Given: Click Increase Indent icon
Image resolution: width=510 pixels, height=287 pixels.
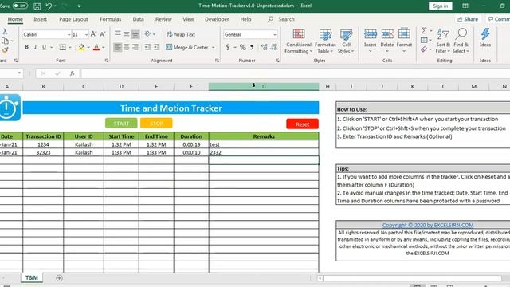Looking at the screenshot, I should click(x=156, y=47).
